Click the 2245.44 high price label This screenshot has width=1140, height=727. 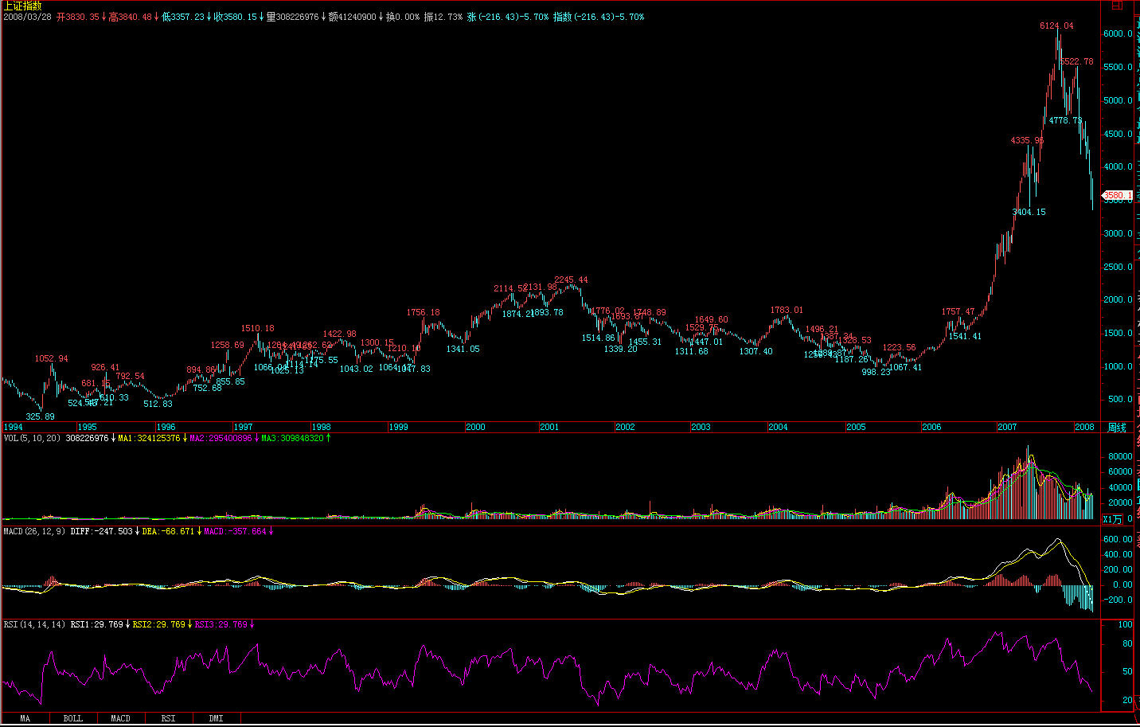coord(571,280)
